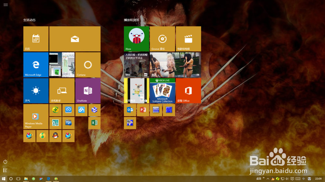Viewport: 325px width, 182px height.
Task: Open the volume speaker tray icon
Action: click(287, 179)
